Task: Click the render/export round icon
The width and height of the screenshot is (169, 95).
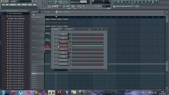Action: click(x=142, y=2)
